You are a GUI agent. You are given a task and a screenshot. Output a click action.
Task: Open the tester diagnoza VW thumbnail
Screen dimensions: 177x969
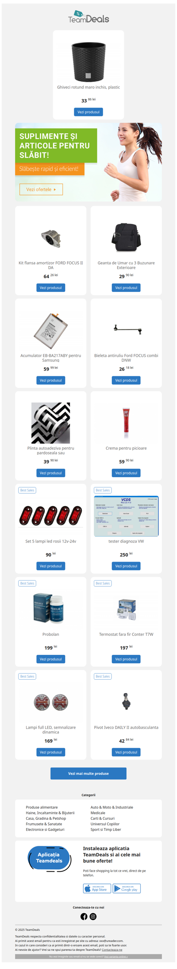[x=126, y=516]
